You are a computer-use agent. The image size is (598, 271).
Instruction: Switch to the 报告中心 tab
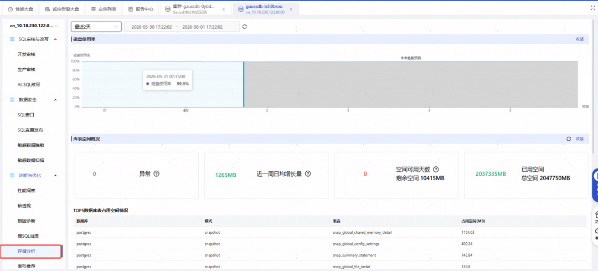click(141, 9)
